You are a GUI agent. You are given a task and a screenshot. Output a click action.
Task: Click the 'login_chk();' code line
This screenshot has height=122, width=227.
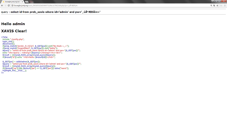9,42
